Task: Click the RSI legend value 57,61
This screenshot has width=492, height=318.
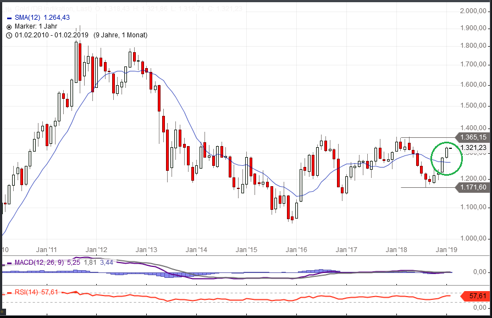Action: pos(50,292)
